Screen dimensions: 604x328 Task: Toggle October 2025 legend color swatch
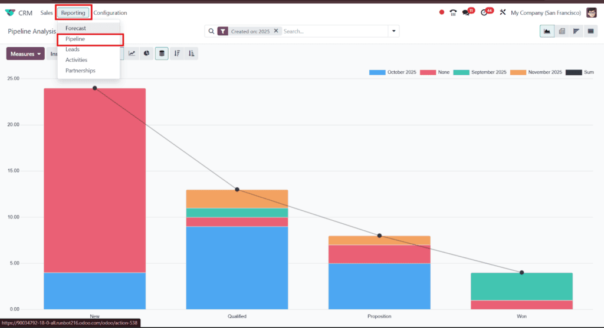click(x=377, y=72)
